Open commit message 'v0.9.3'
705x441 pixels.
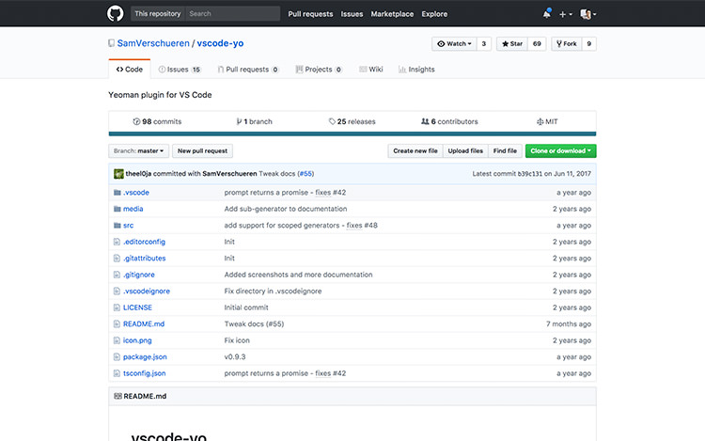coord(235,357)
